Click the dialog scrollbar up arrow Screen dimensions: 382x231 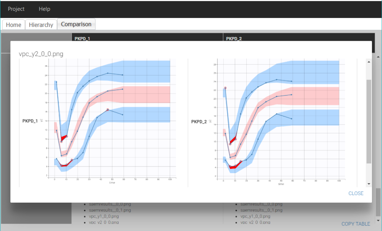(369, 61)
